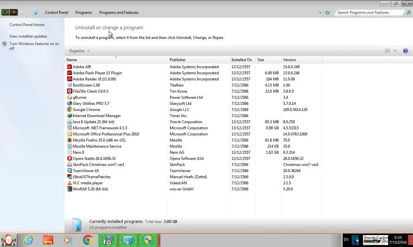Click the EN language indicator

[x=346, y=240]
